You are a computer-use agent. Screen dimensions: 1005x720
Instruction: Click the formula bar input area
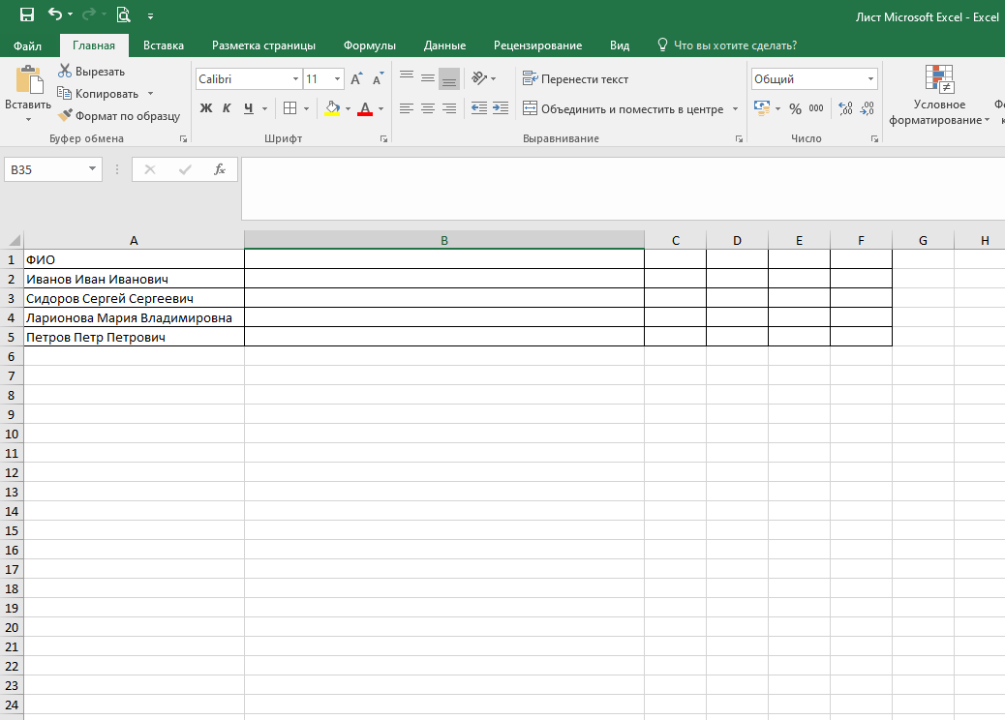pos(623,189)
